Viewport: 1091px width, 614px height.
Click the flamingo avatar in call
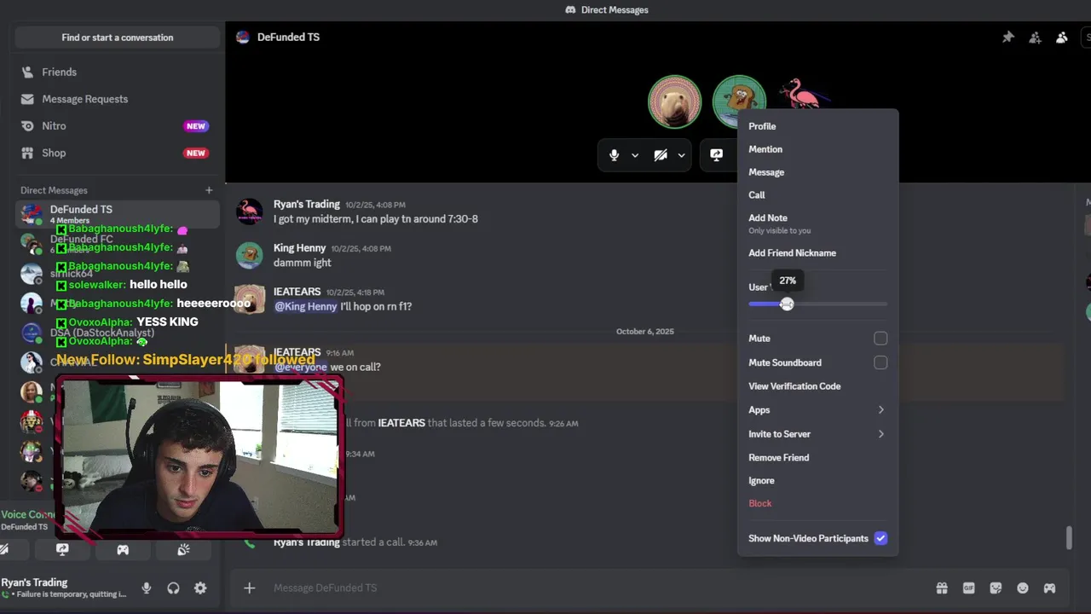click(x=803, y=94)
